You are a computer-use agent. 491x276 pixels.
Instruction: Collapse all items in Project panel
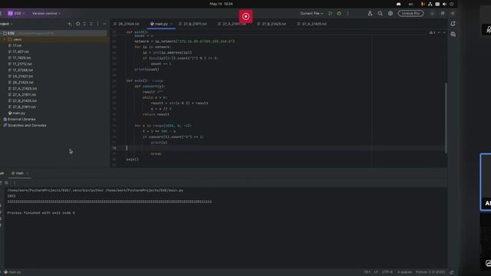click(91, 24)
